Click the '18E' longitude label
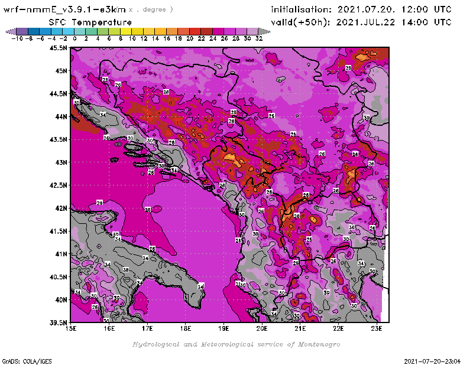 pos(186,328)
